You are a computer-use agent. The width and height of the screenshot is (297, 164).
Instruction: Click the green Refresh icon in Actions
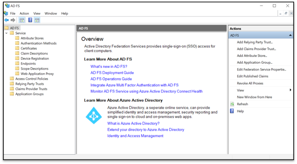point(232,104)
